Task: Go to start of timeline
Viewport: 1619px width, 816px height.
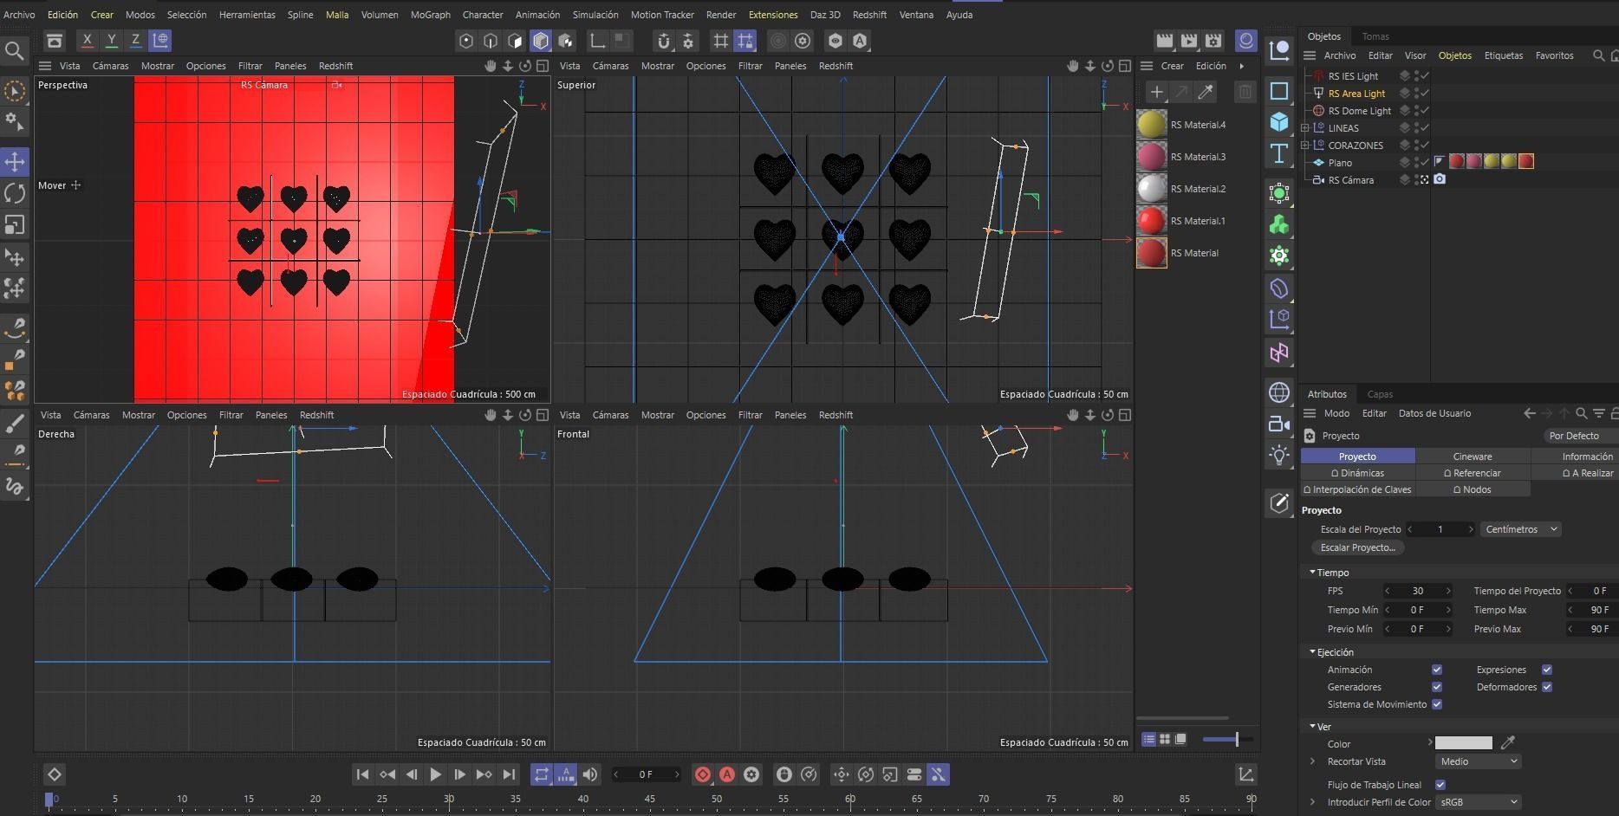Action: click(363, 774)
